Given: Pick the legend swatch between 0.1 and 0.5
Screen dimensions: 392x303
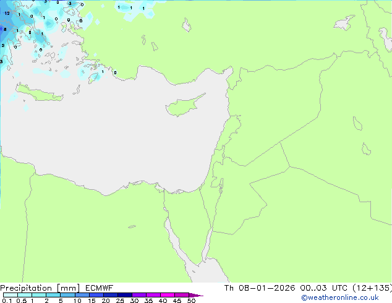Looking at the screenshot, I should (11, 295).
